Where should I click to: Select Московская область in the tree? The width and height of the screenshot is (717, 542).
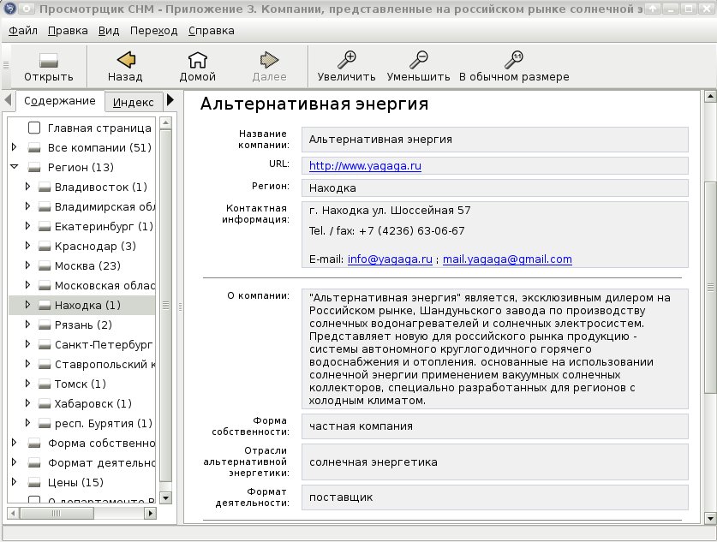point(105,286)
